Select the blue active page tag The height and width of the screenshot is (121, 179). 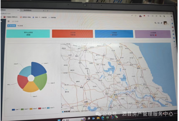12,26
